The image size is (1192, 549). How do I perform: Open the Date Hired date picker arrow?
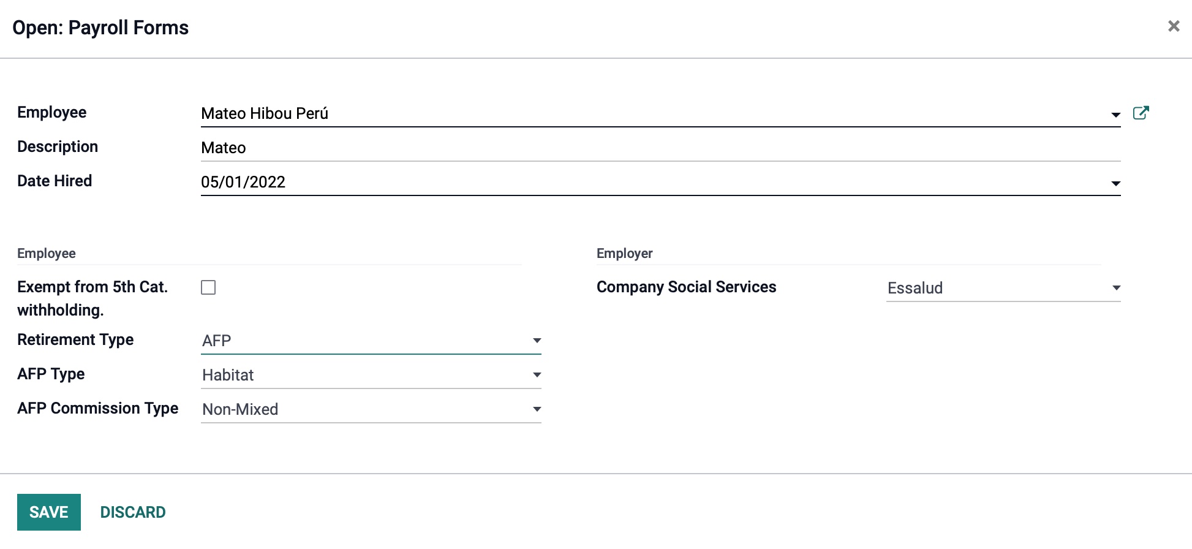point(1115,183)
